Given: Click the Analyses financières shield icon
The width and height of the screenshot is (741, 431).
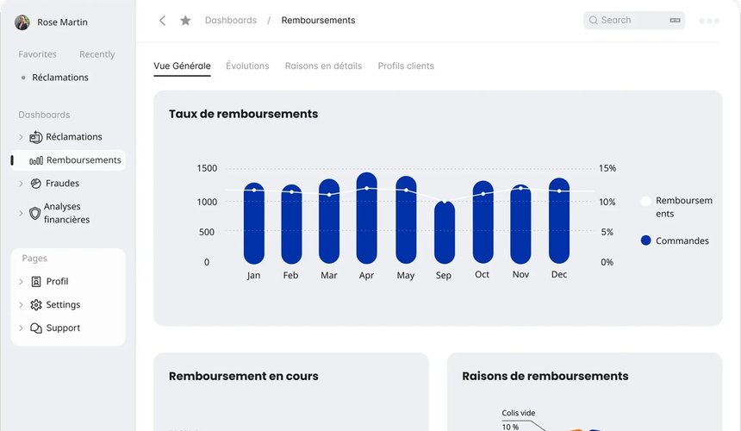Looking at the screenshot, I should (35, 213).
